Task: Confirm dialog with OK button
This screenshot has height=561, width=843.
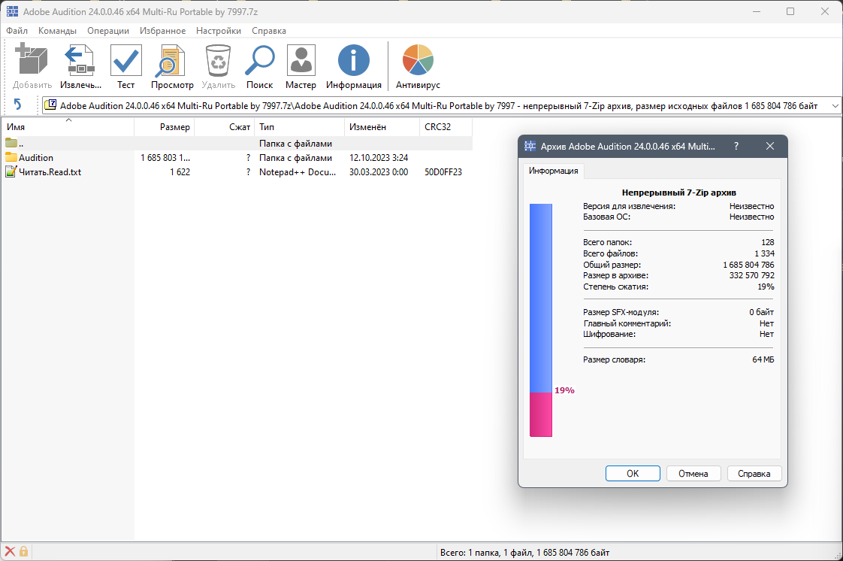Action: tap(633, 473)
